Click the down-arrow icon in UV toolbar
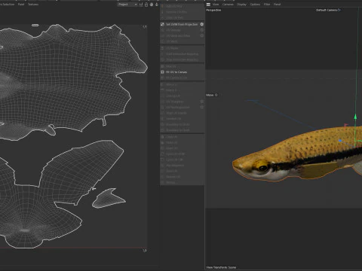The height and width of the screenshot is (271, 362). point(157,5)
